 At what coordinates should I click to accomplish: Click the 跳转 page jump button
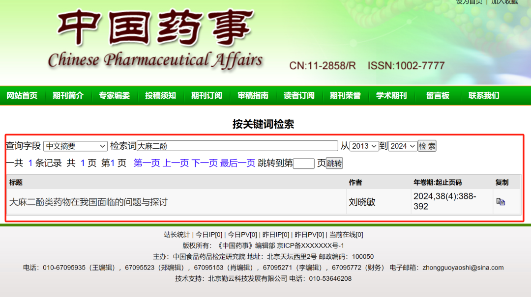pyautogui.click(x=334, y=163)
